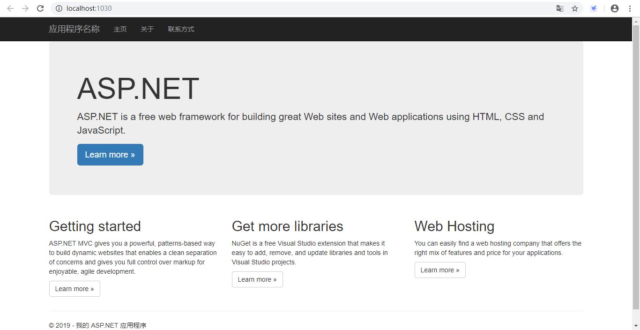Click the footer text © 2019

coord(98,325)
